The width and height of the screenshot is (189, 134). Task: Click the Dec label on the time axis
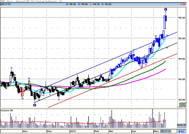coord(50,131)
